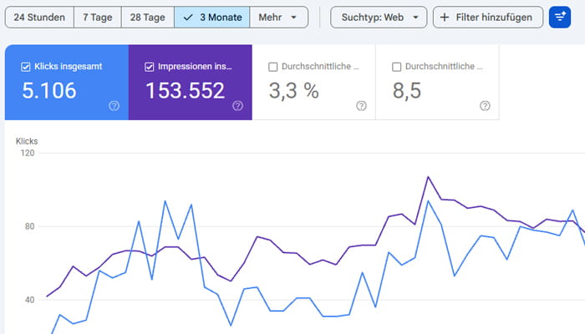Open the Suchtyp: Web dropdown
The image size is (585, 334).
click(x=379, y=18)
